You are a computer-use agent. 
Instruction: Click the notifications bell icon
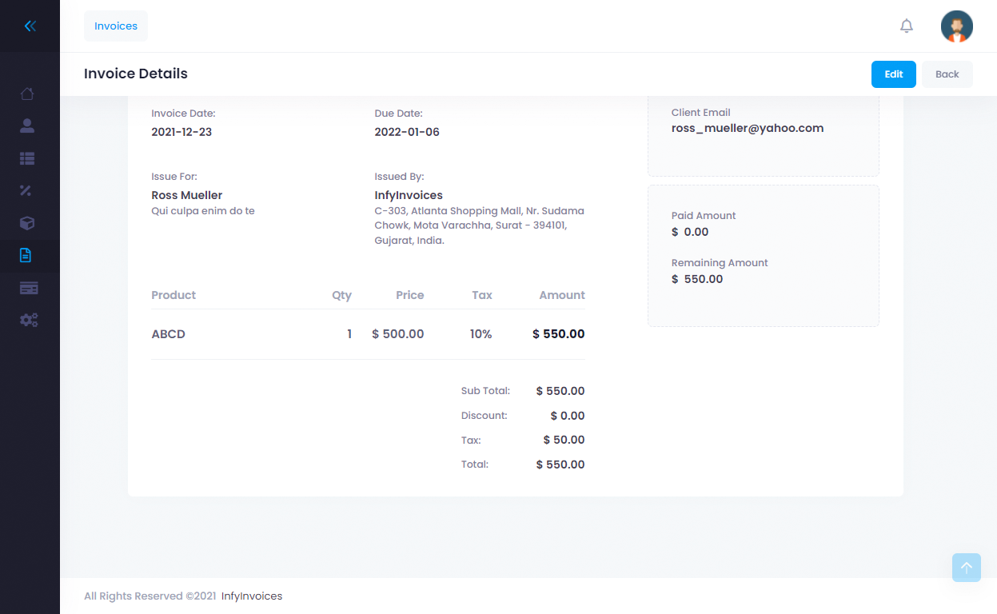click(906, 26)
